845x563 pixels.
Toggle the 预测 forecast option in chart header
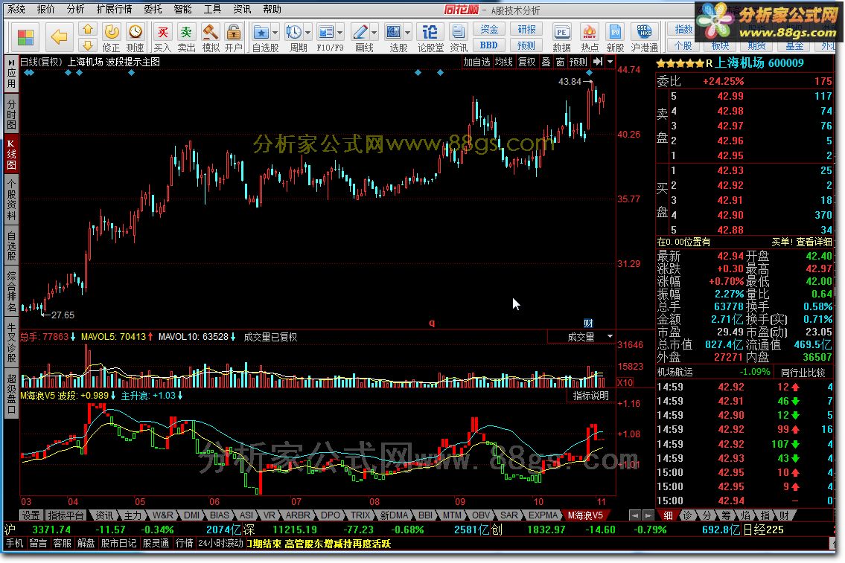(x=578, y=62)
